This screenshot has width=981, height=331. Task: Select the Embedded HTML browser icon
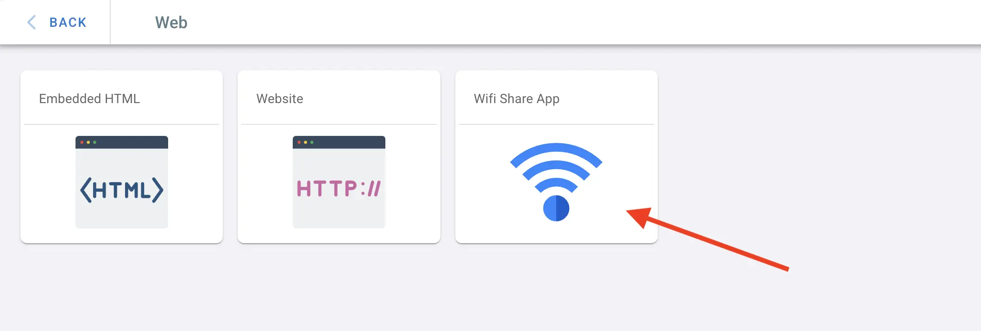(x=121, y=181)
